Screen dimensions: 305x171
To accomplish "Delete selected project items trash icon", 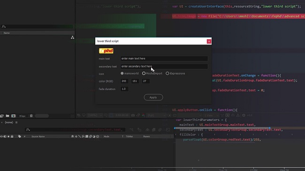I will click(31, 116).
